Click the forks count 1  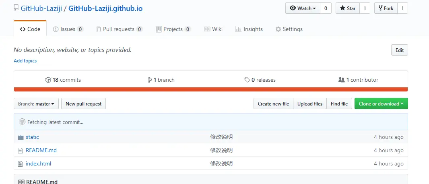tap(402, 8)
